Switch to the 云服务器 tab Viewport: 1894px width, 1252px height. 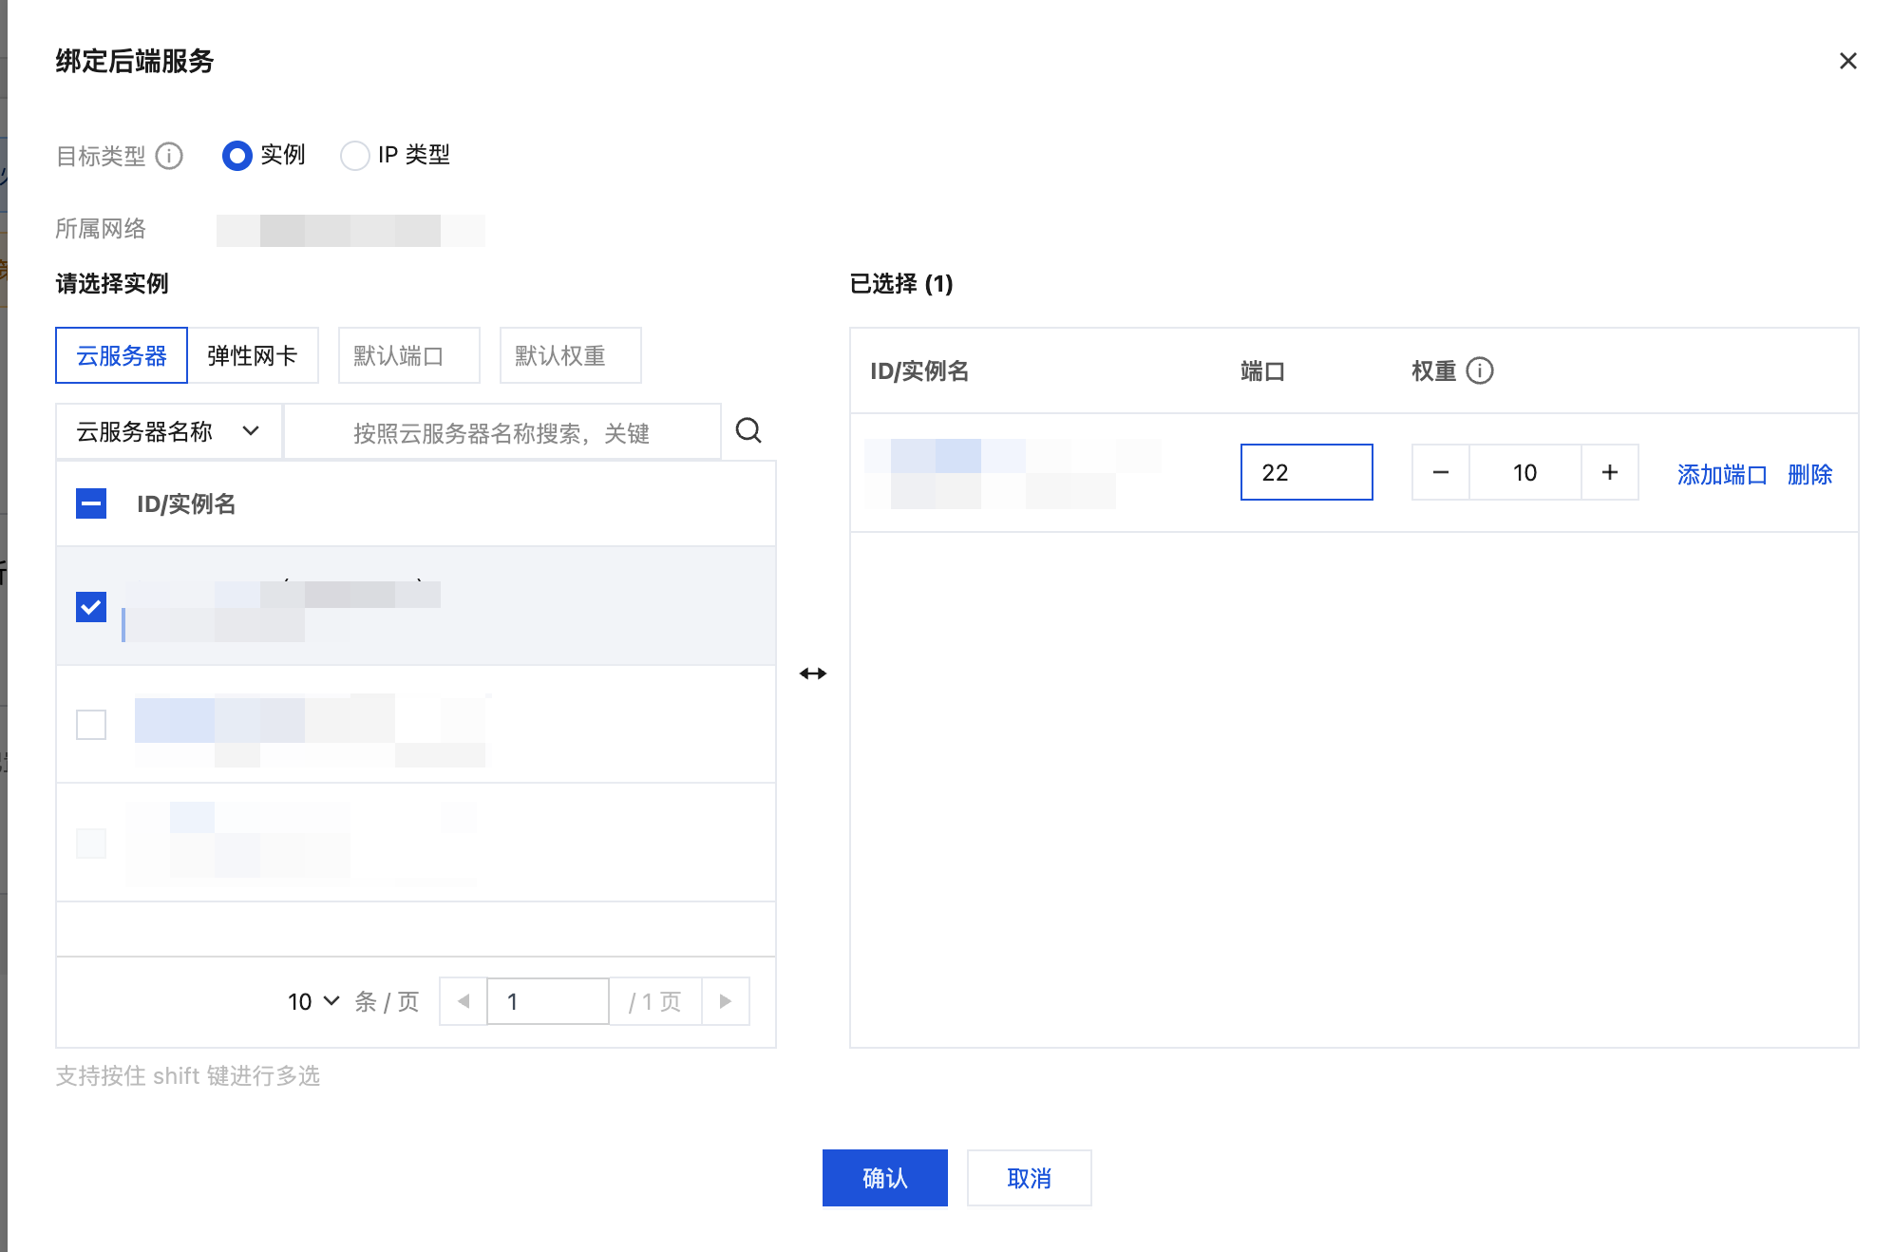click(x=122, y=355)
